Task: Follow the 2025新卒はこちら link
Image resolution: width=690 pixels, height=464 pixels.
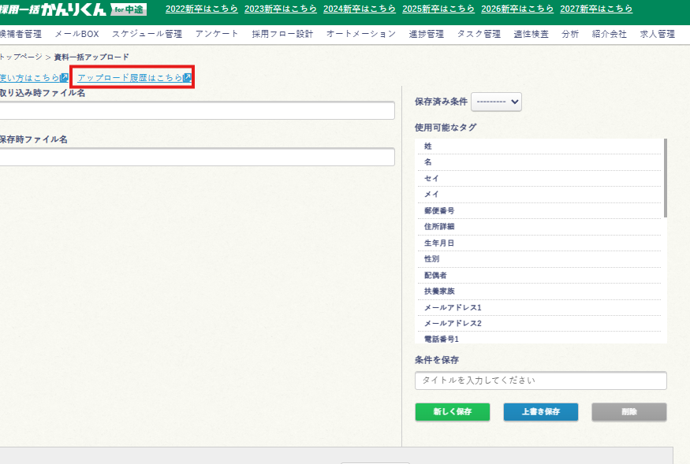Action: click(x=438, y=9)
